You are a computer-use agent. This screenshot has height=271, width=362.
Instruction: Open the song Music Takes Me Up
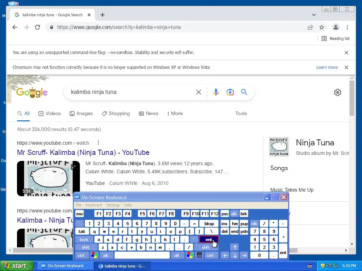pos(292,190)
